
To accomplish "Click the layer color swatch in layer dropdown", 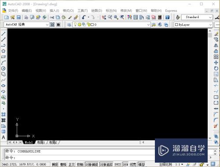I will pyautogui.click(x=92, y=25).
